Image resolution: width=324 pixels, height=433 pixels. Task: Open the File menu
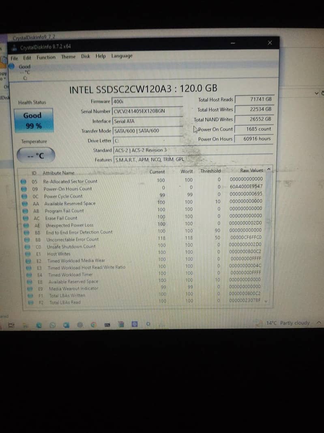pyautogui.click(x=14, y=58)
